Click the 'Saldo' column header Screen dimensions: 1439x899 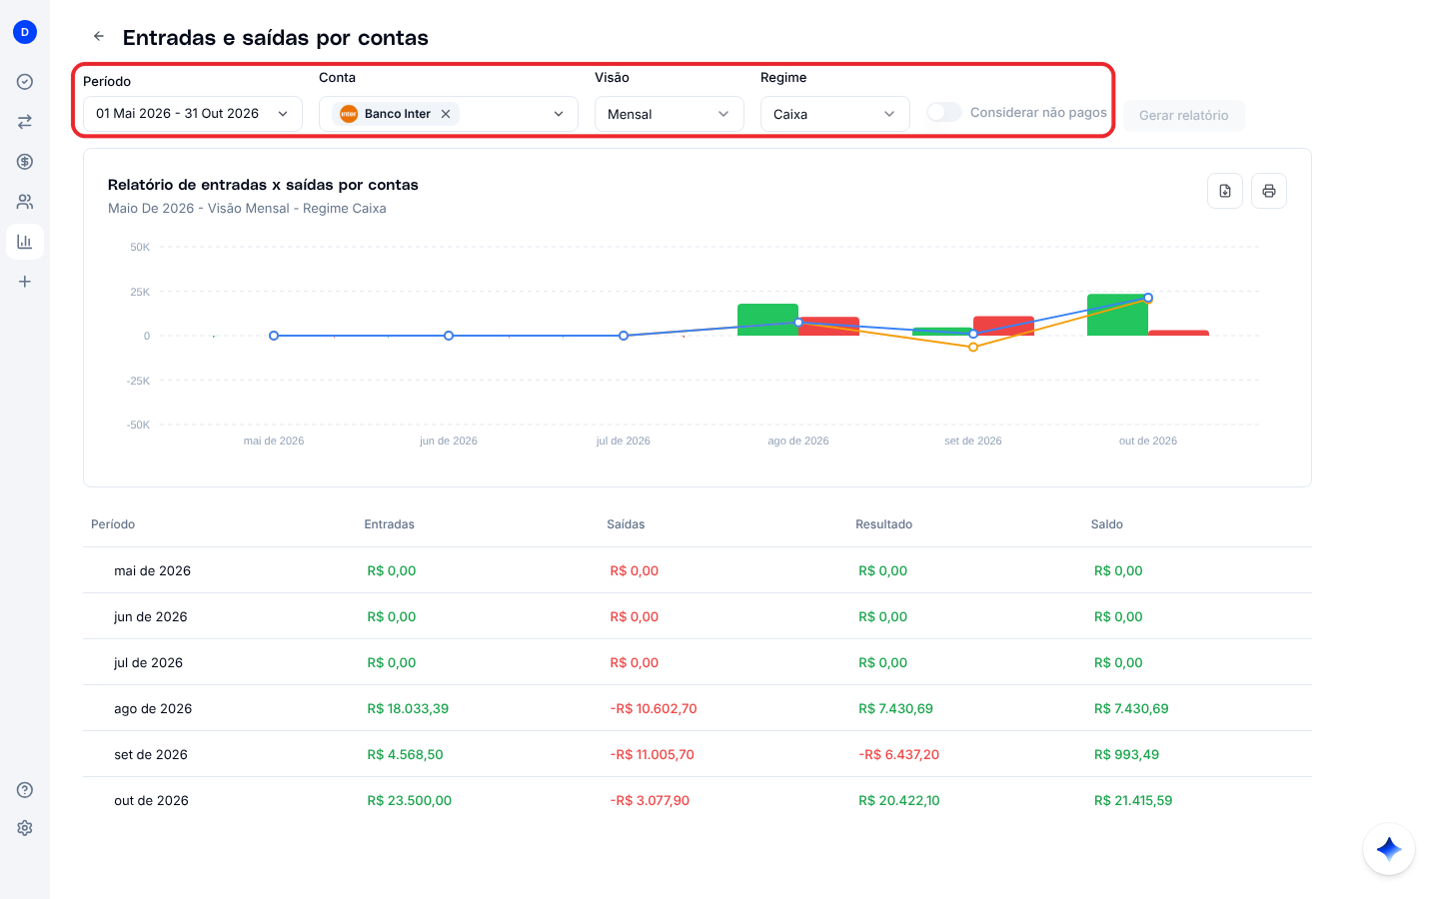[x=1107, y=524]
